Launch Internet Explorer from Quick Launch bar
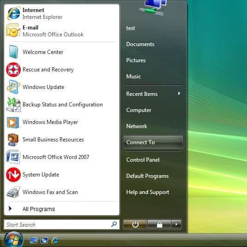 [x=55, y=240]
